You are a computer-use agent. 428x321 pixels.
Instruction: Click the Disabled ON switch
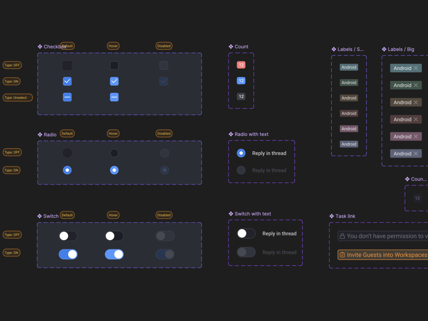(x=165, y=254)
